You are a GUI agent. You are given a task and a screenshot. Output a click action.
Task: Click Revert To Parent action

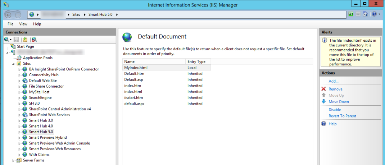342,116
